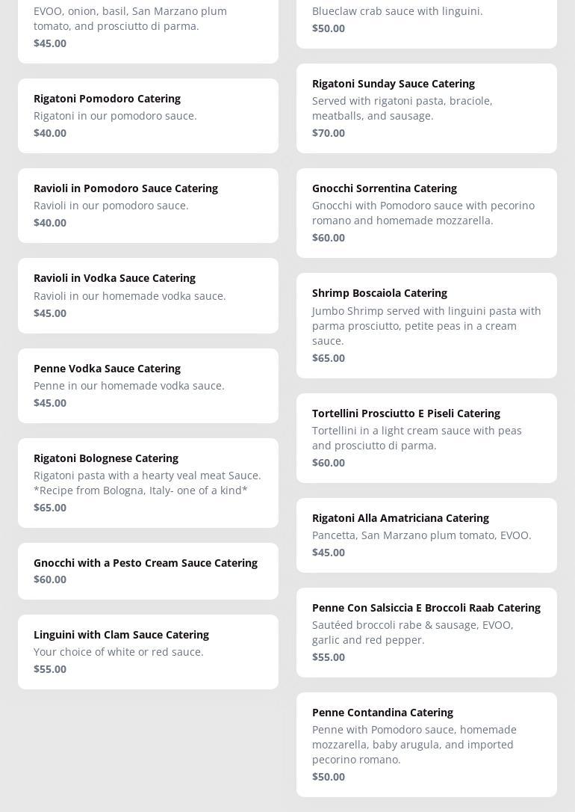Open Penne Vodka Sauce Catering card
This screenshot has width=575, height=812.
click(x=148, y=386)
